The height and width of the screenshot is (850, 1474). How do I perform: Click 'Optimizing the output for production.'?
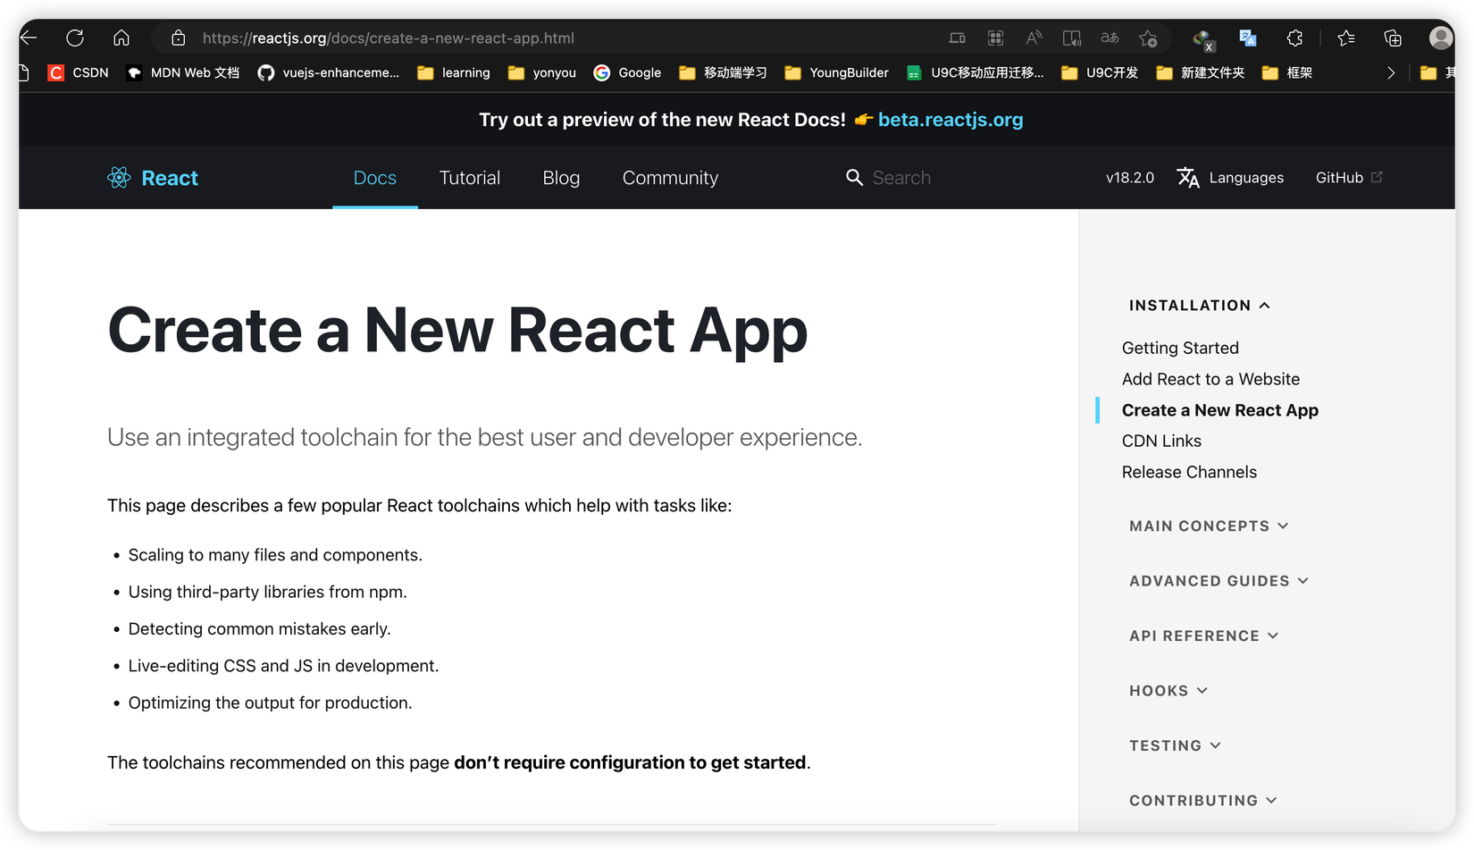[x=271, y=703]
